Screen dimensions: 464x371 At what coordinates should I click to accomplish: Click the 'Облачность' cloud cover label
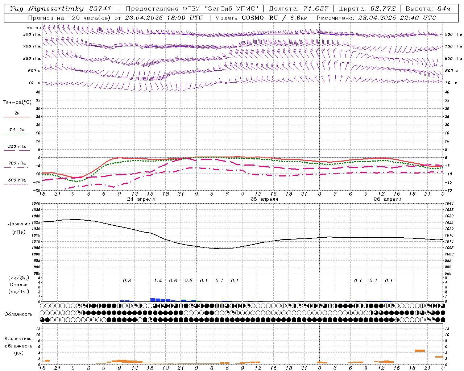point(18,314)
